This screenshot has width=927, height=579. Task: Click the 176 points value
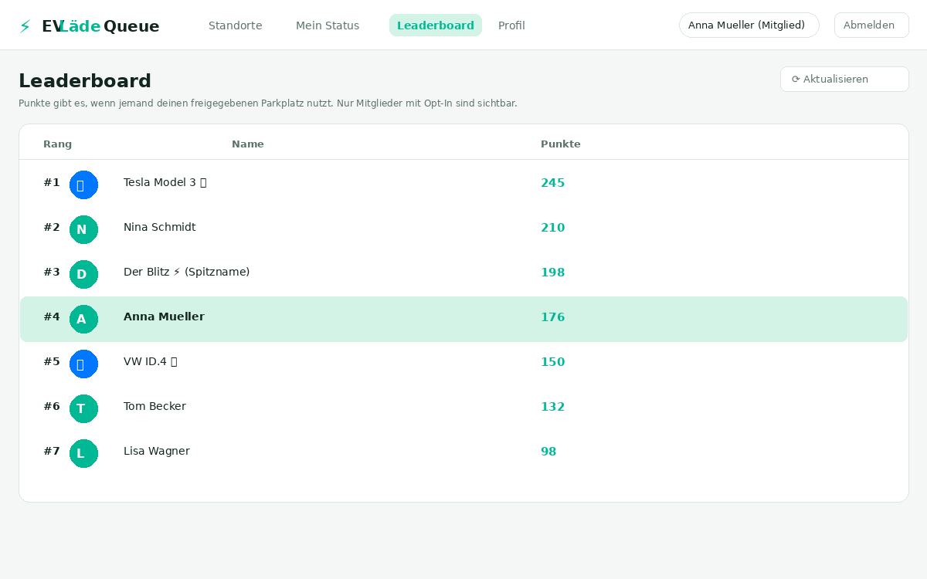(553, 317)
